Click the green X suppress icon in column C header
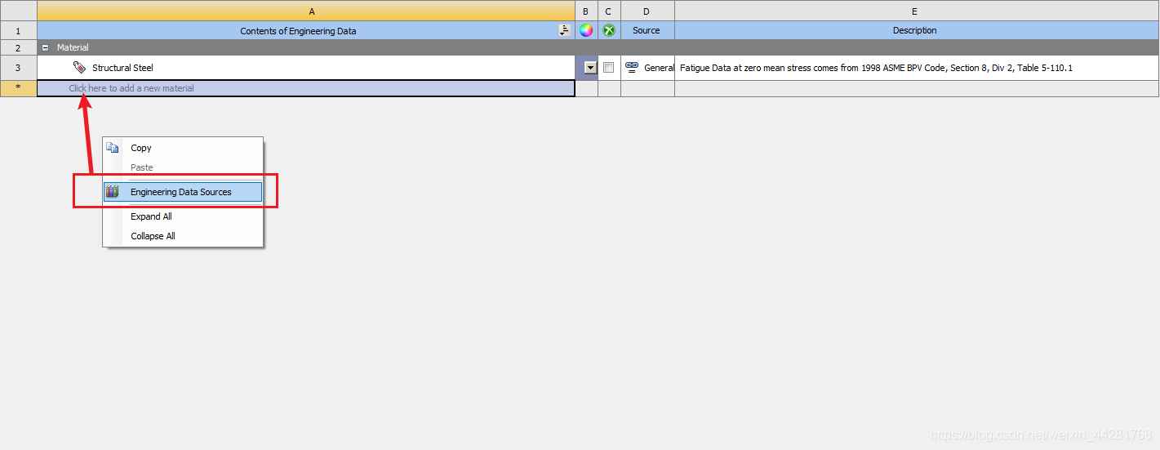1160x450 pixels. [x=609, y=30]
